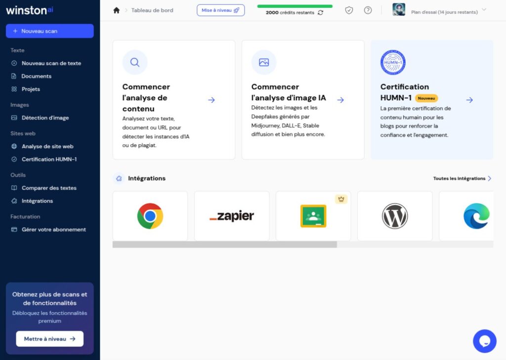Click the Nouveau scan button
The image size is (506, 360).
coord(49,31)
